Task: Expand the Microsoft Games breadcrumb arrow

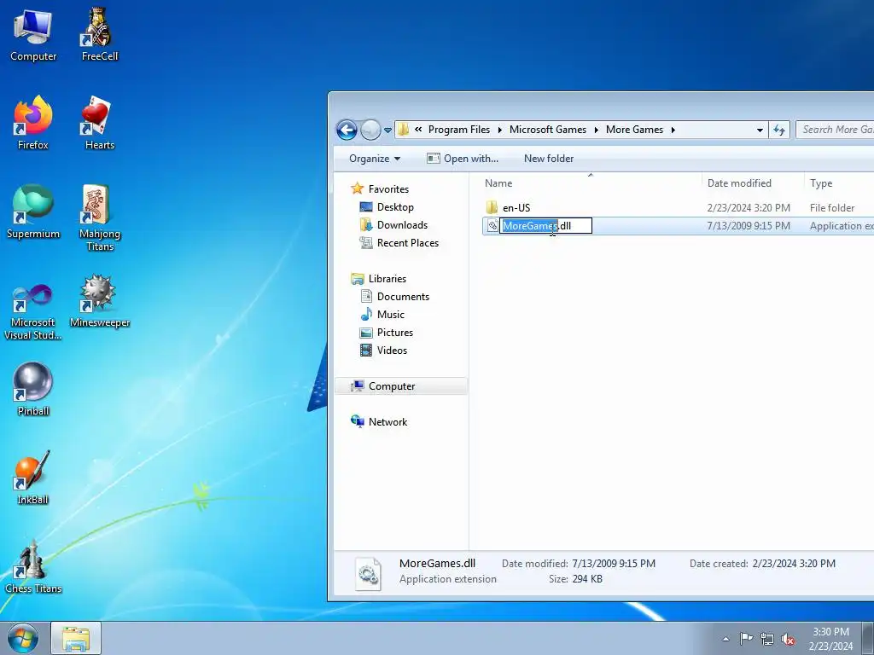Action: click(596, 130)
